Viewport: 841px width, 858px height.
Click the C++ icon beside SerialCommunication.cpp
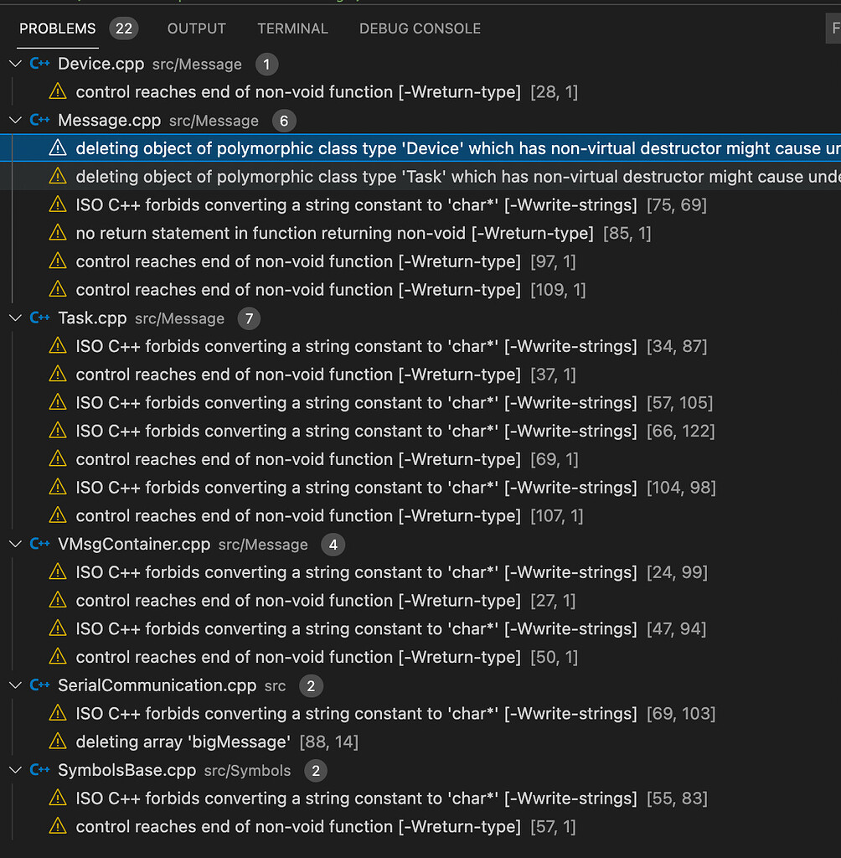coord(39,685)
